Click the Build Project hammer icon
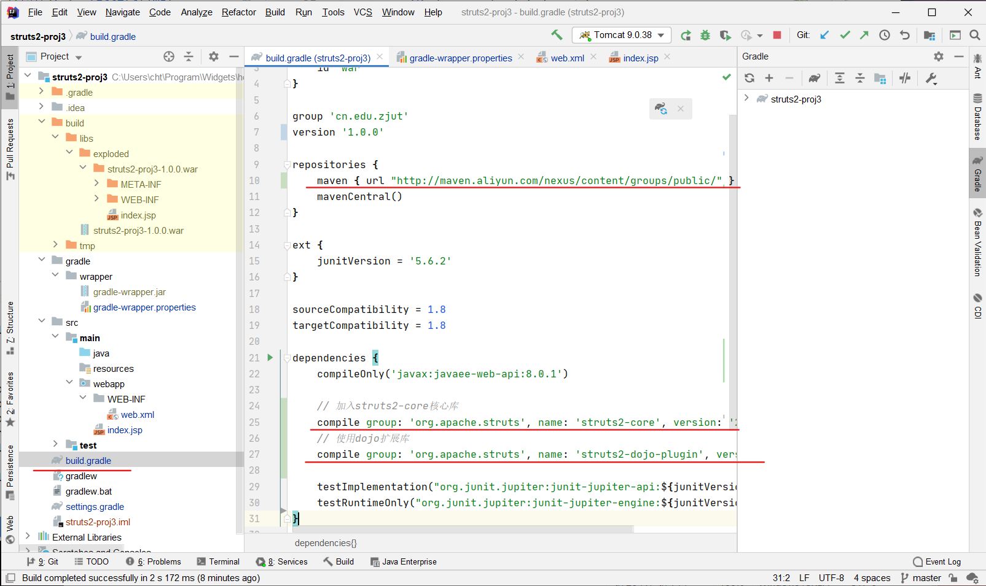 [x=557, y=35]
